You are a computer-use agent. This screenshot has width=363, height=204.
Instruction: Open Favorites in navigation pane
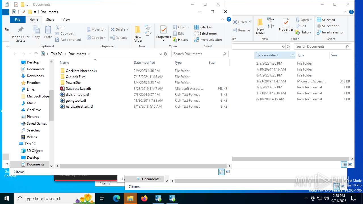33,83
